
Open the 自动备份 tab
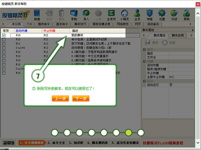pyautogui.click(x=153, y=24)
